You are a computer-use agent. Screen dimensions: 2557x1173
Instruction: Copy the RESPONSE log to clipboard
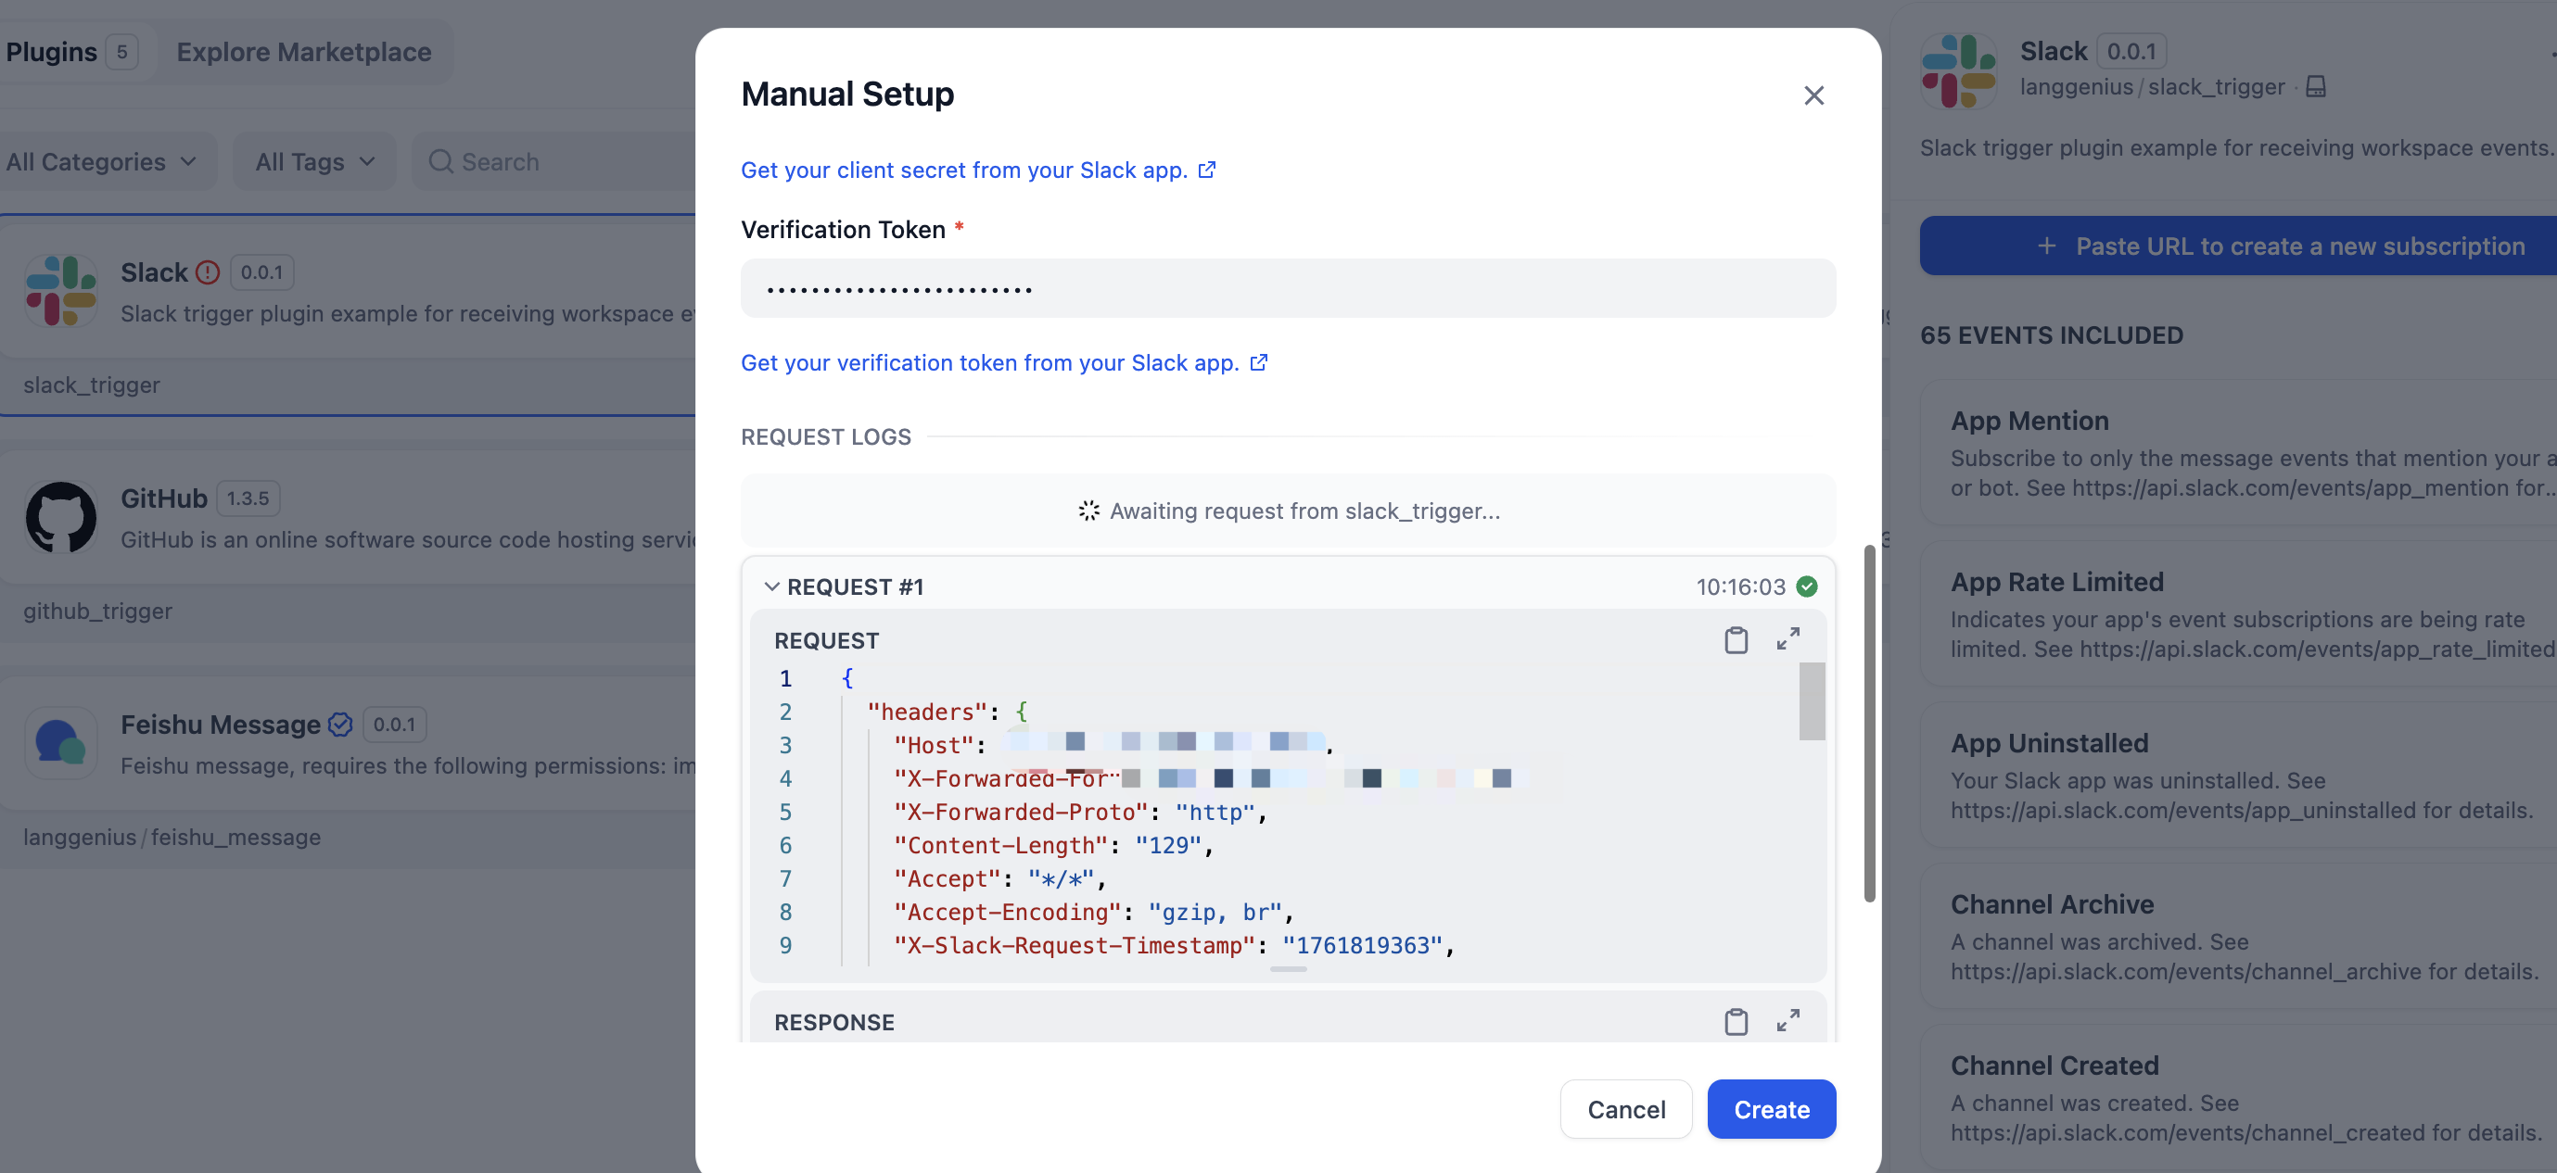1736,1021
